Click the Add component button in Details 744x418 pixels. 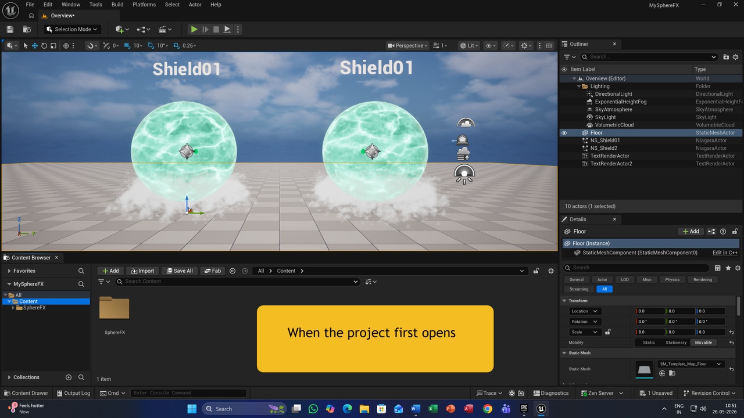[691, 232]
